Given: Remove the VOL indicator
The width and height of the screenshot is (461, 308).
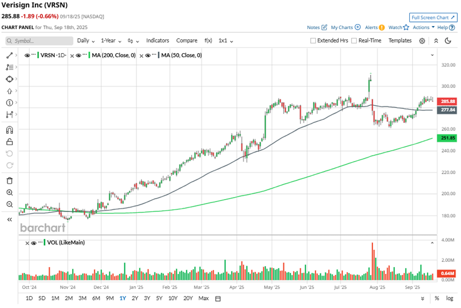Looking at the screenshot, I should click(x=27, y=243).
